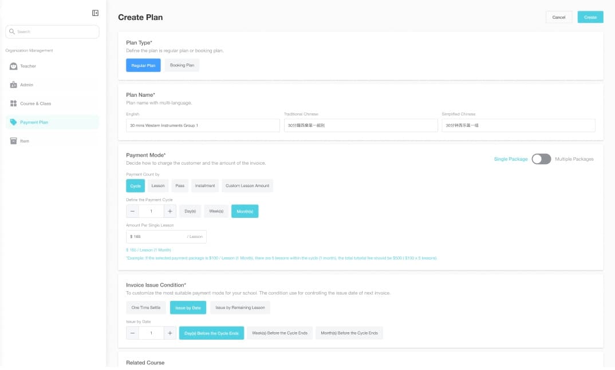Image resolution: width=615 pixels, height=370 pixels.
Task: Switch payment count to Lesson
Action: 158,185
